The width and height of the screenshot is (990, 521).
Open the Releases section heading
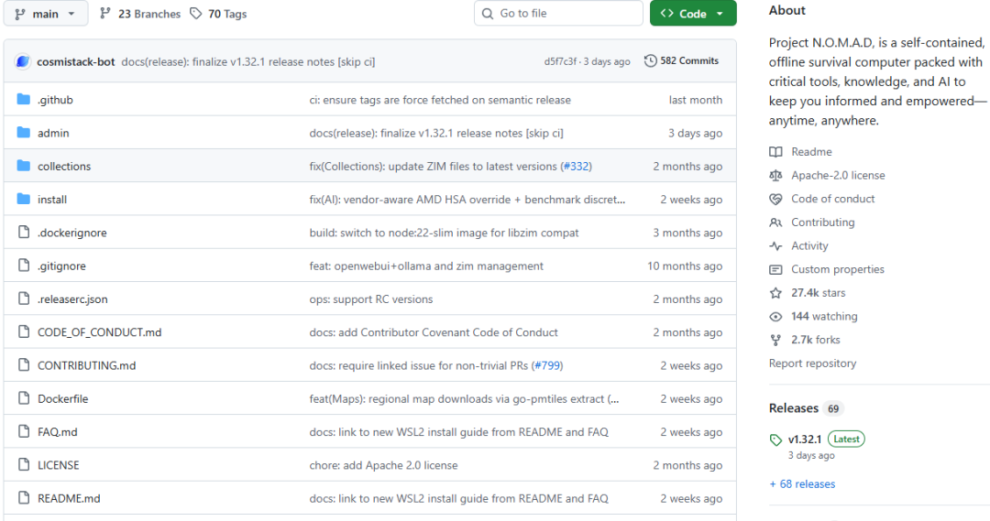pos(793,408)
